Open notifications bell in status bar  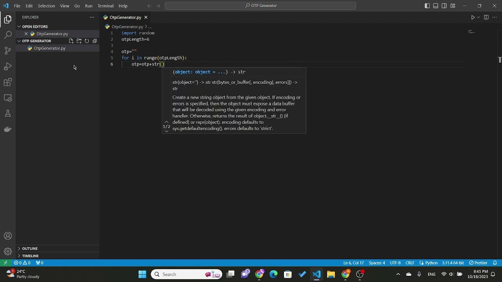pos(495,263)
